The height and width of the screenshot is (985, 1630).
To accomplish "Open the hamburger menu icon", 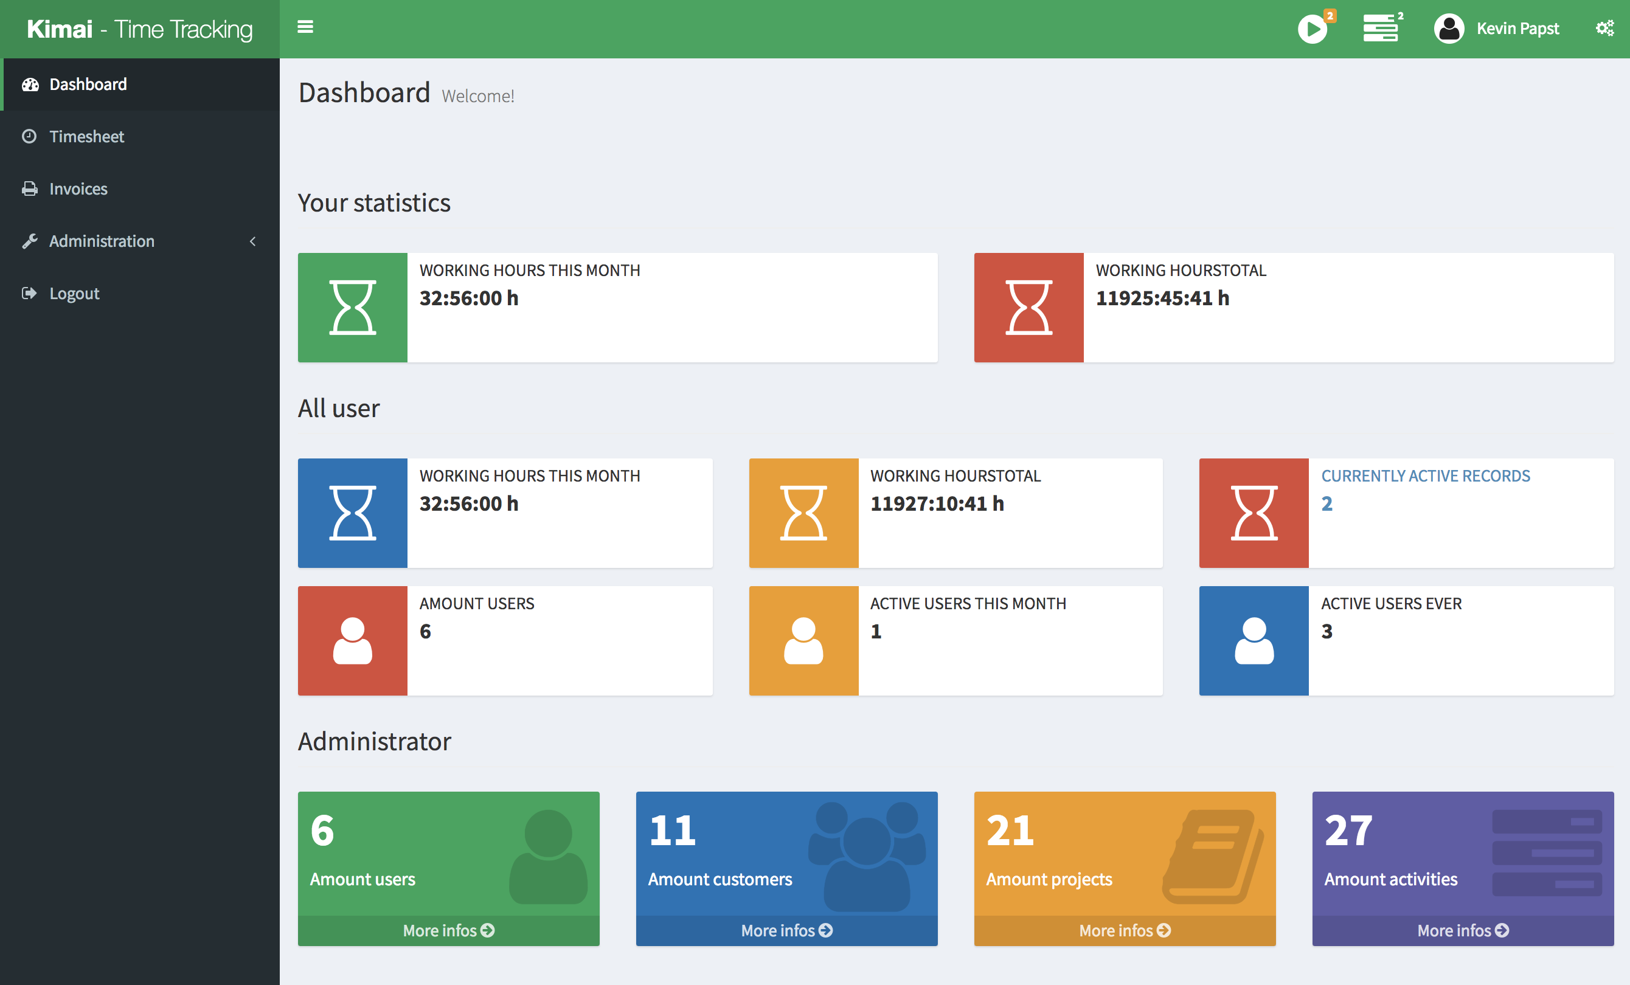I will [x=305, y=27].
